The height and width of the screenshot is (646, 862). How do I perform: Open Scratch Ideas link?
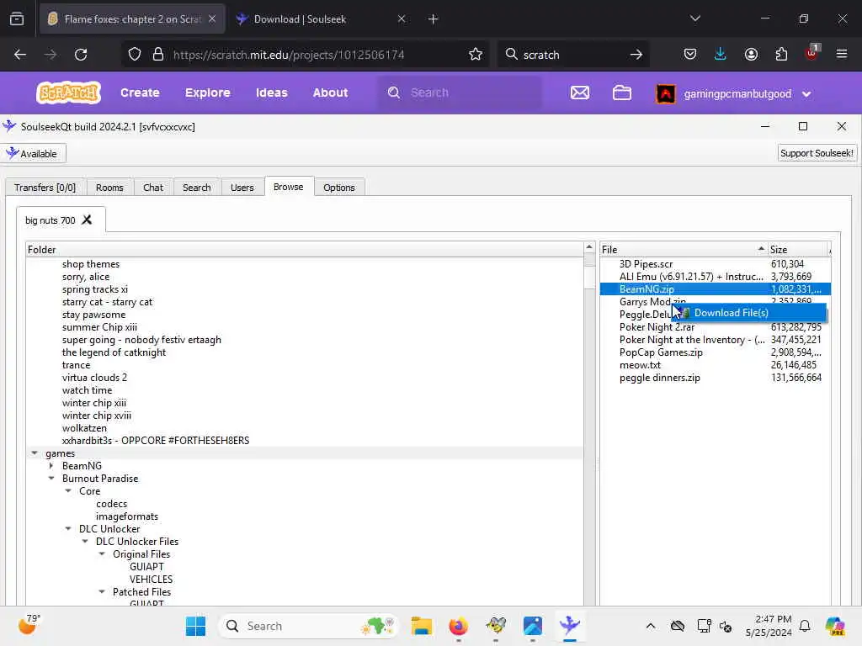point(272,93)
